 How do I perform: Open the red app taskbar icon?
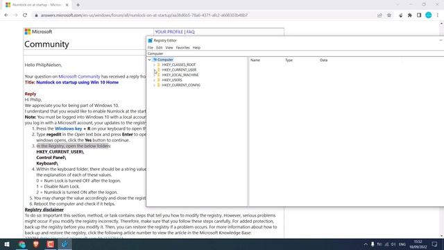pos(51,244)
